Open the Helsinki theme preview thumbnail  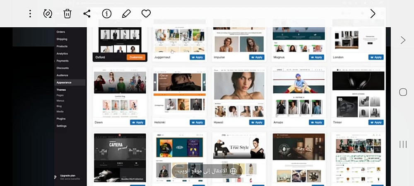(180, 93)
